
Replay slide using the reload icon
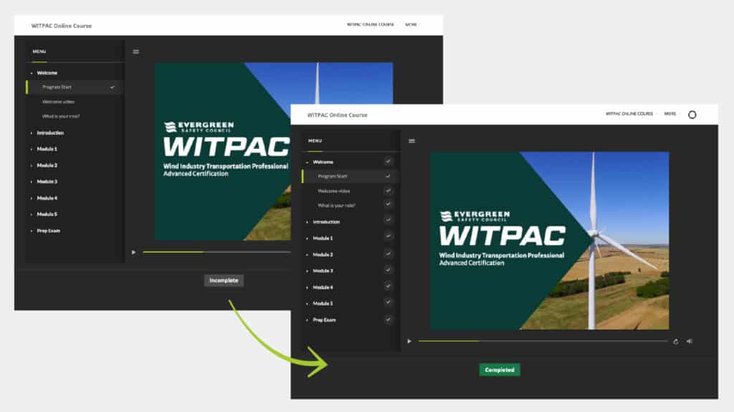675,341
